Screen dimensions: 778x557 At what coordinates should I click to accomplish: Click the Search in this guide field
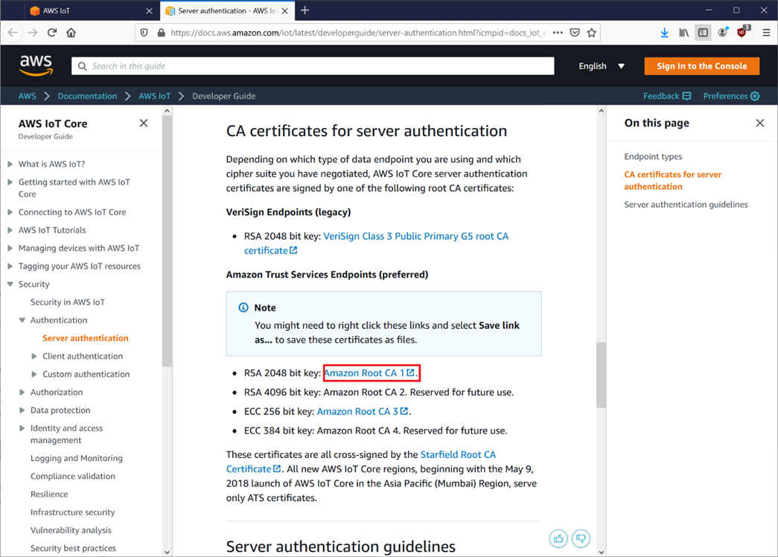tap(313, 66)
